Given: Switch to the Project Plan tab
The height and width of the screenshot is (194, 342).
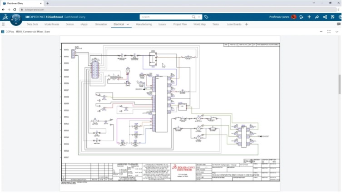Looking at the screenshot, I should pyautogui.click(x=180, y=24).
